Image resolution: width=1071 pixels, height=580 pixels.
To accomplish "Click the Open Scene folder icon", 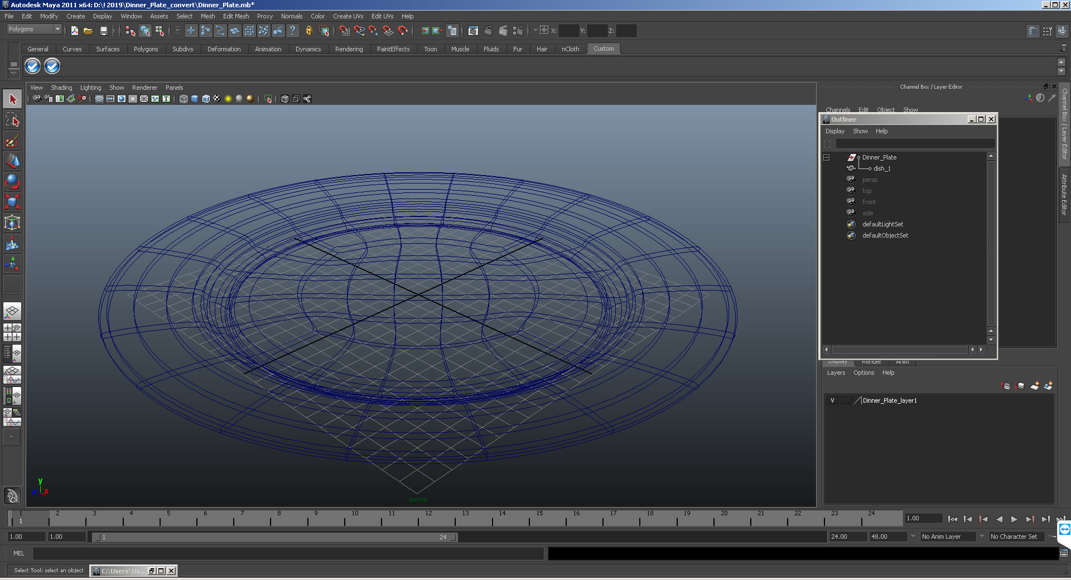I will tap(88, 31).
